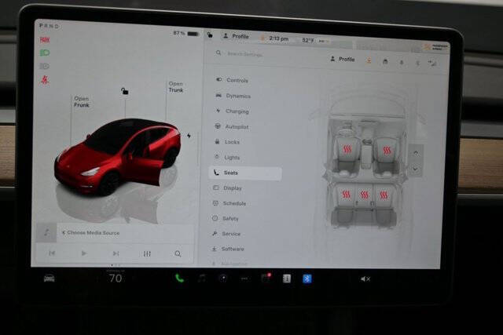Open Profile beside settings search bar
Viewport: 503px width, 335px height.
[x=343, y=59]
